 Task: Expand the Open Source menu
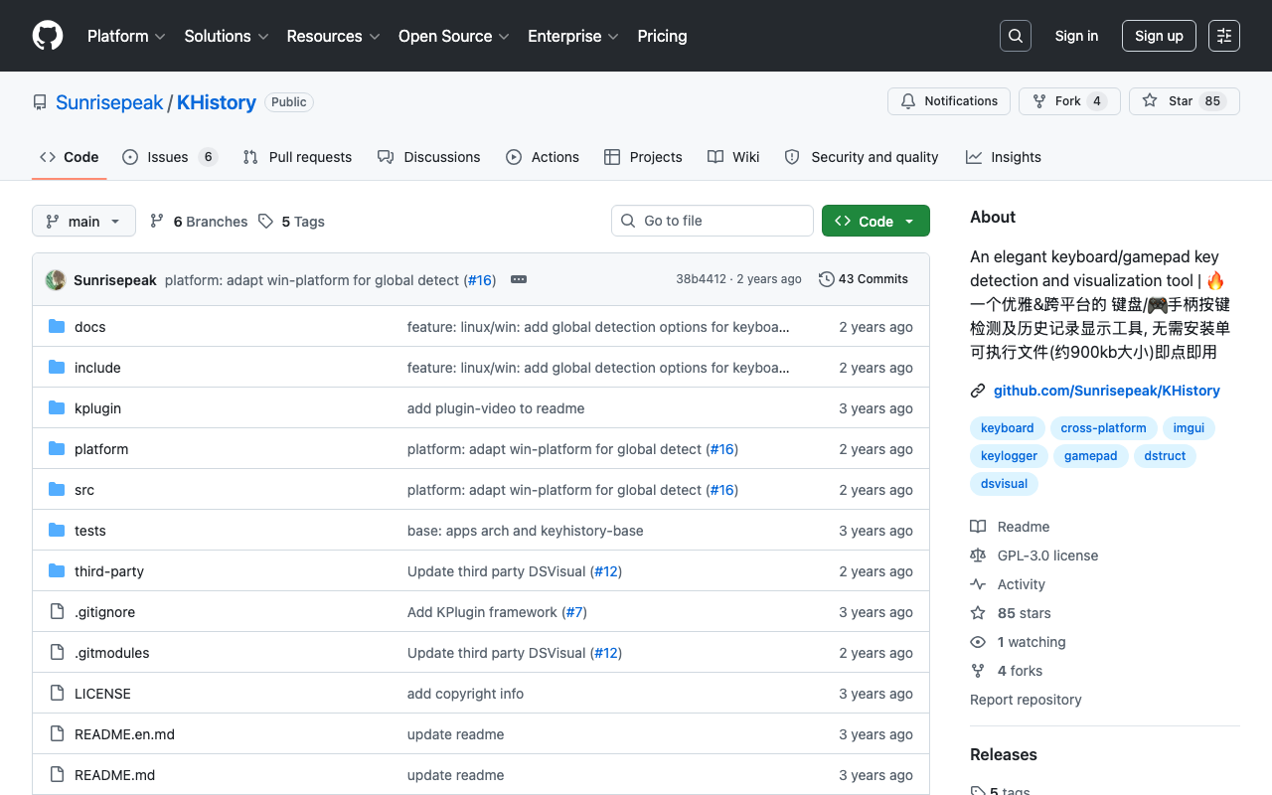453,36
